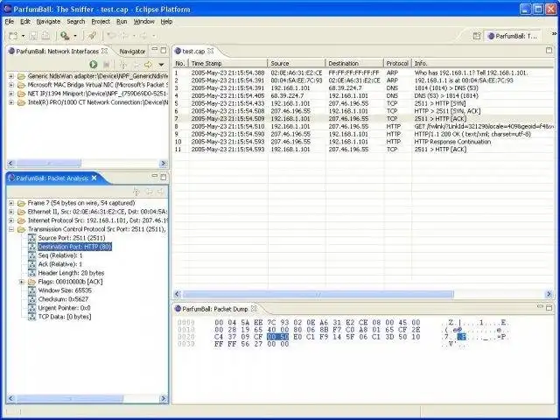Open the Network Interfaces view menu triangle

point(161,65)
